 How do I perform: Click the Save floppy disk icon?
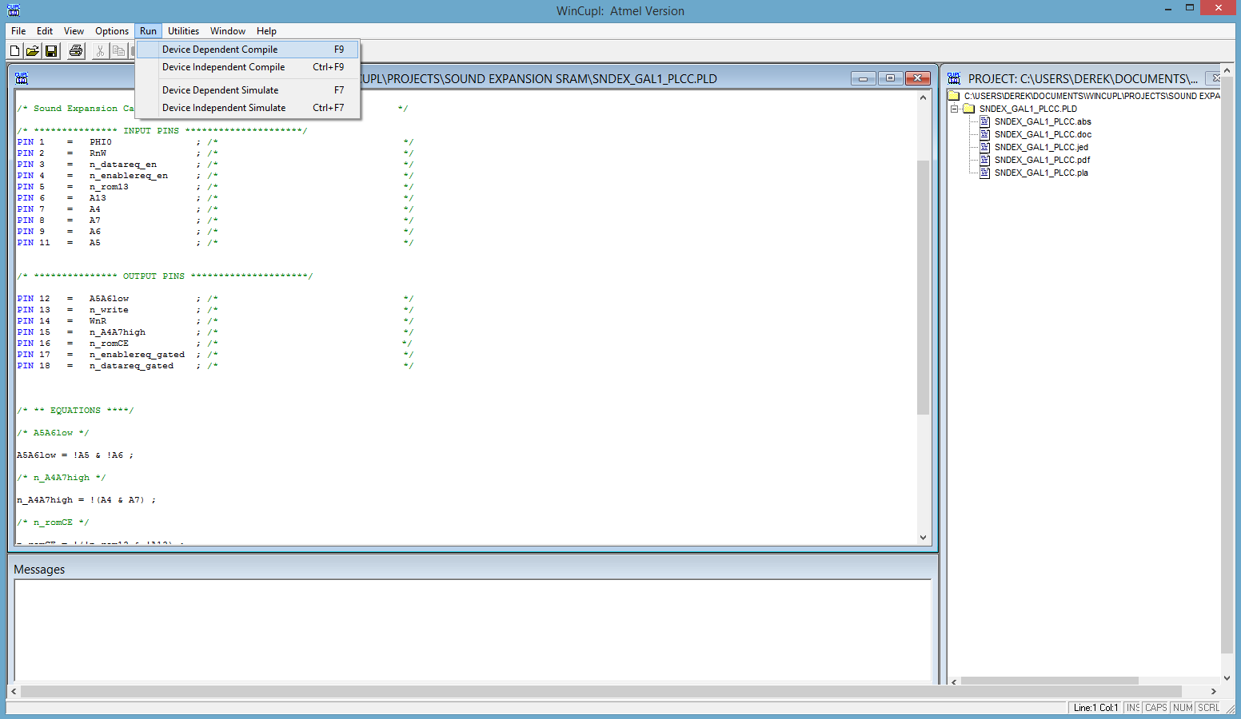pyautogui.click(x=51, y=51)
